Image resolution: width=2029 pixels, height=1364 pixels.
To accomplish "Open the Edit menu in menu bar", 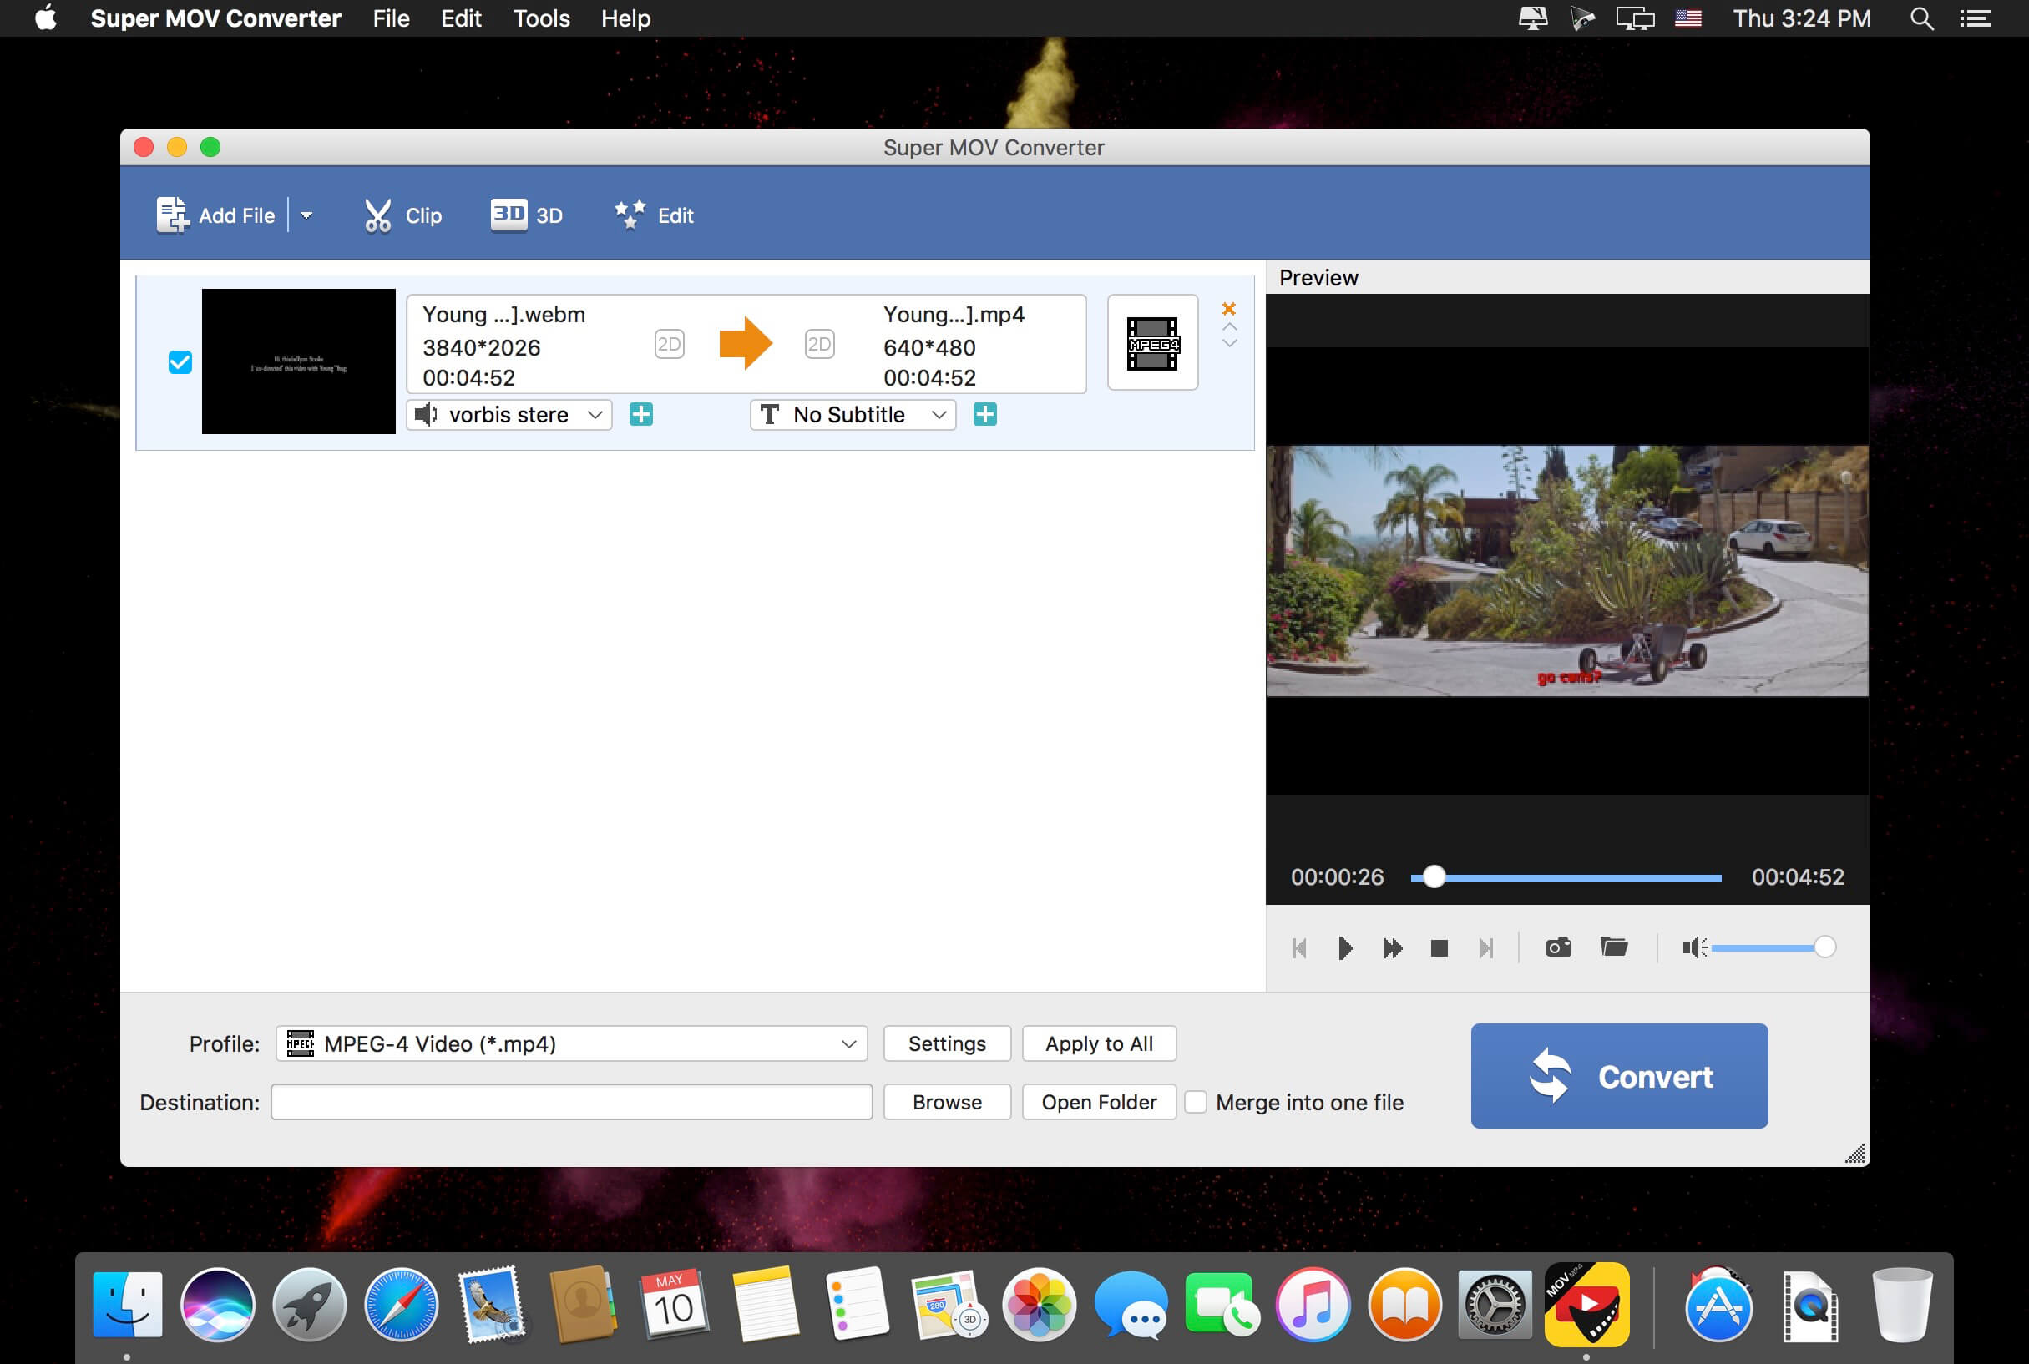I will [460, 18].
